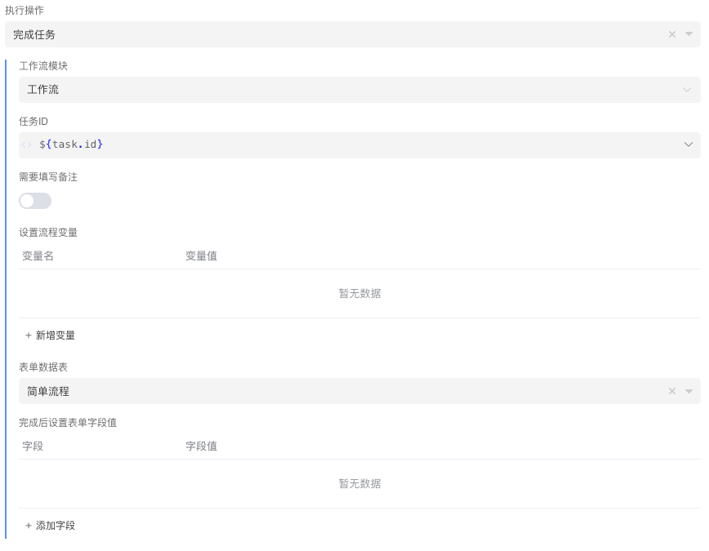Click the 表单数据表 dropdown arrow icon
Screen dimensions: 709x551
689,391
